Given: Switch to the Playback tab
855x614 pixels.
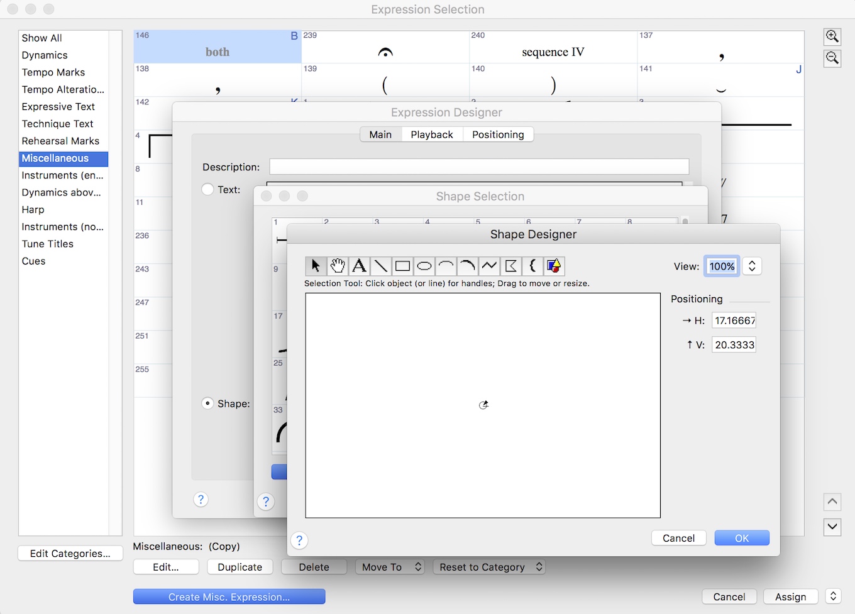Looking at the screenshot, I should [x=432, y=134].
